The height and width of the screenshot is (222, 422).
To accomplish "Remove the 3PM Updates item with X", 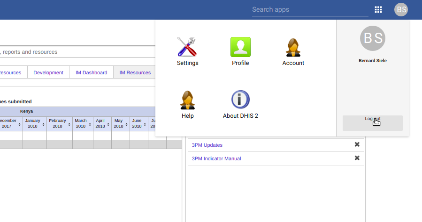I will coord(357,144).
